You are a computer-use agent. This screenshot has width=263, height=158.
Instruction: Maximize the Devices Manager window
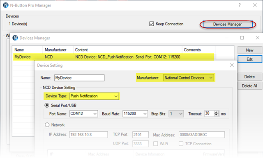242,38
